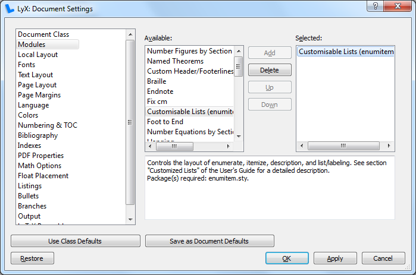
Task: Select Number Equations by Section module
Action: pos(190,132)
